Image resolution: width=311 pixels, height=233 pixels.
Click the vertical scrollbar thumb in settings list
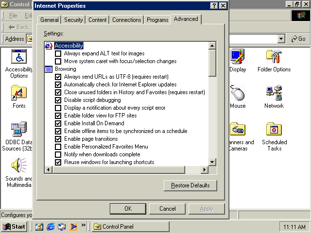[x=212, y=63]
